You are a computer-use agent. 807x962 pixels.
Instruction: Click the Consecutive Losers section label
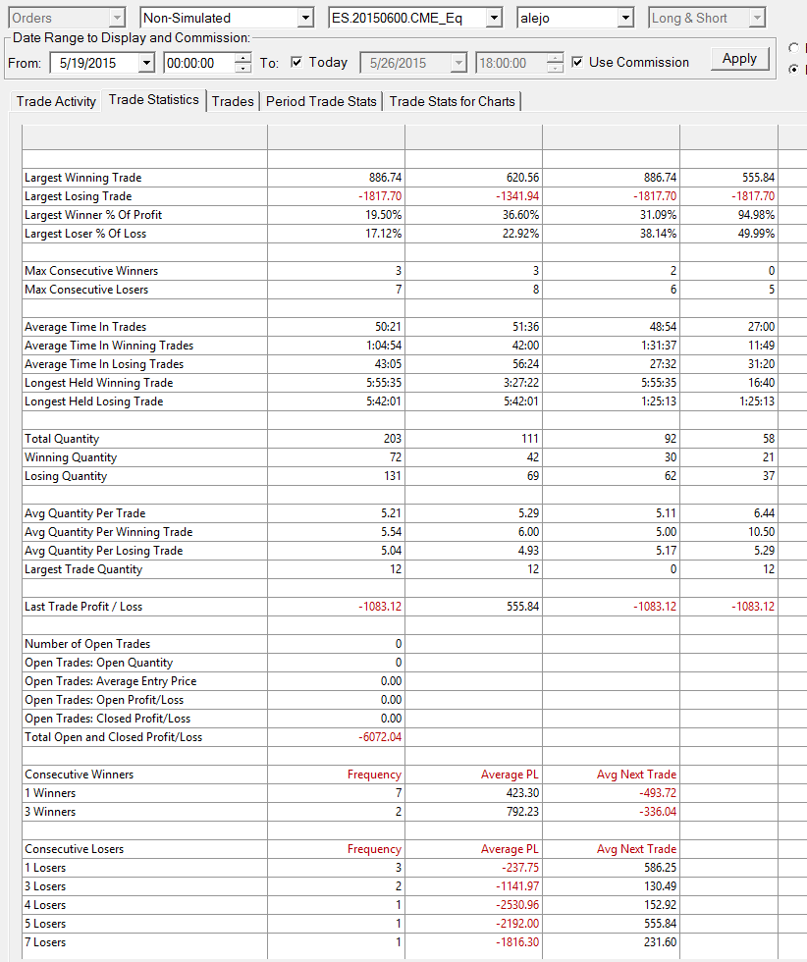pyautogui.click(x=75, y=849)
